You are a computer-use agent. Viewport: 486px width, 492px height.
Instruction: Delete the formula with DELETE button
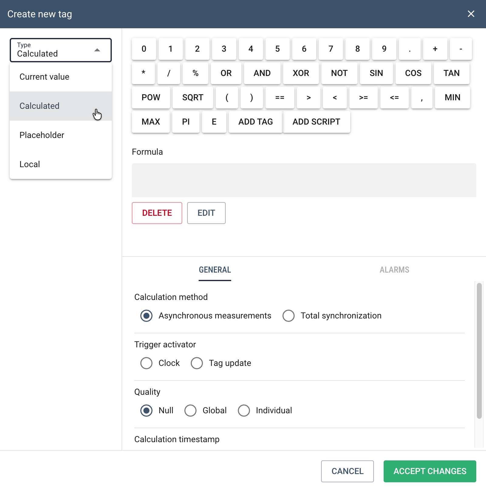click(x=157, y=213)
